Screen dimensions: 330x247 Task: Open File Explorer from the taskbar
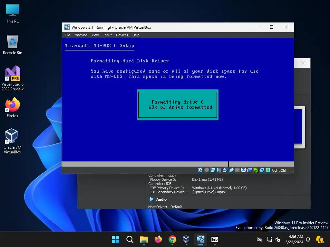144,239
